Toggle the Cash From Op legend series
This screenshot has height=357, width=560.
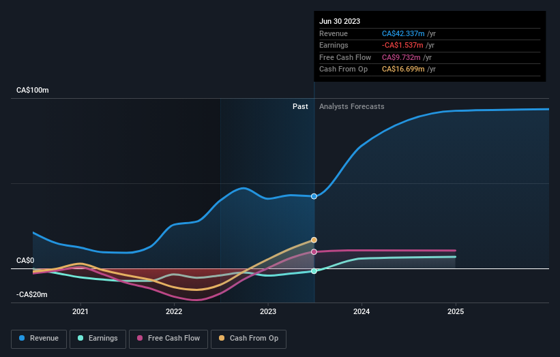tap(248, 339)
